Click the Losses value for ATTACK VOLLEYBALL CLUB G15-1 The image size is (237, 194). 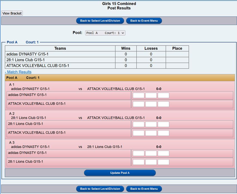151,66
